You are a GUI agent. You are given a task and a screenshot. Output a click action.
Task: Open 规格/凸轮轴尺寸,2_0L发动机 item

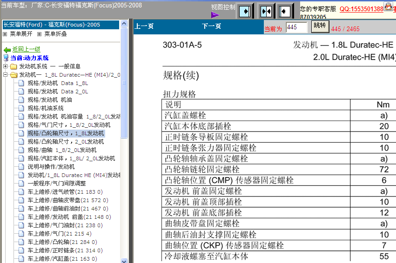pos(66,141)
